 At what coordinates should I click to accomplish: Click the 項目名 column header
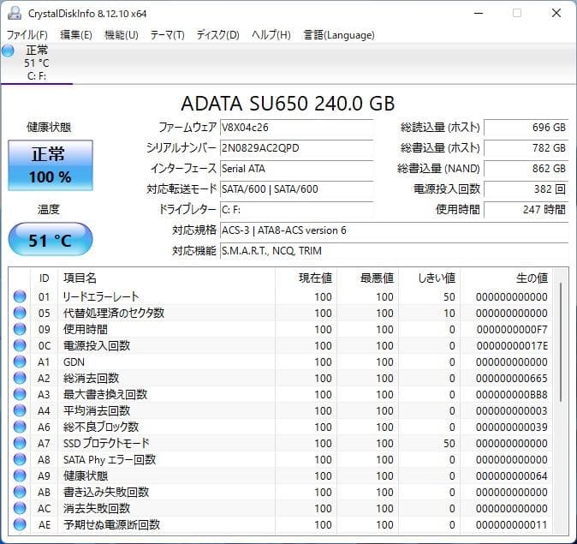(166, 278)
